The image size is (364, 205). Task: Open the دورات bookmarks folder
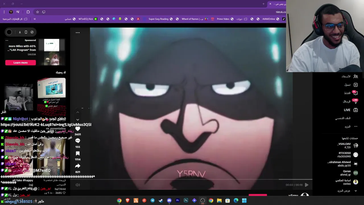pos(241,19)
